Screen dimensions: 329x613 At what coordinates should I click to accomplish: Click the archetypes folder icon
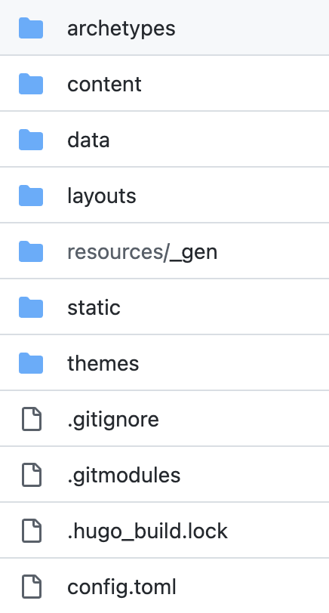click(x=31, y=28)
